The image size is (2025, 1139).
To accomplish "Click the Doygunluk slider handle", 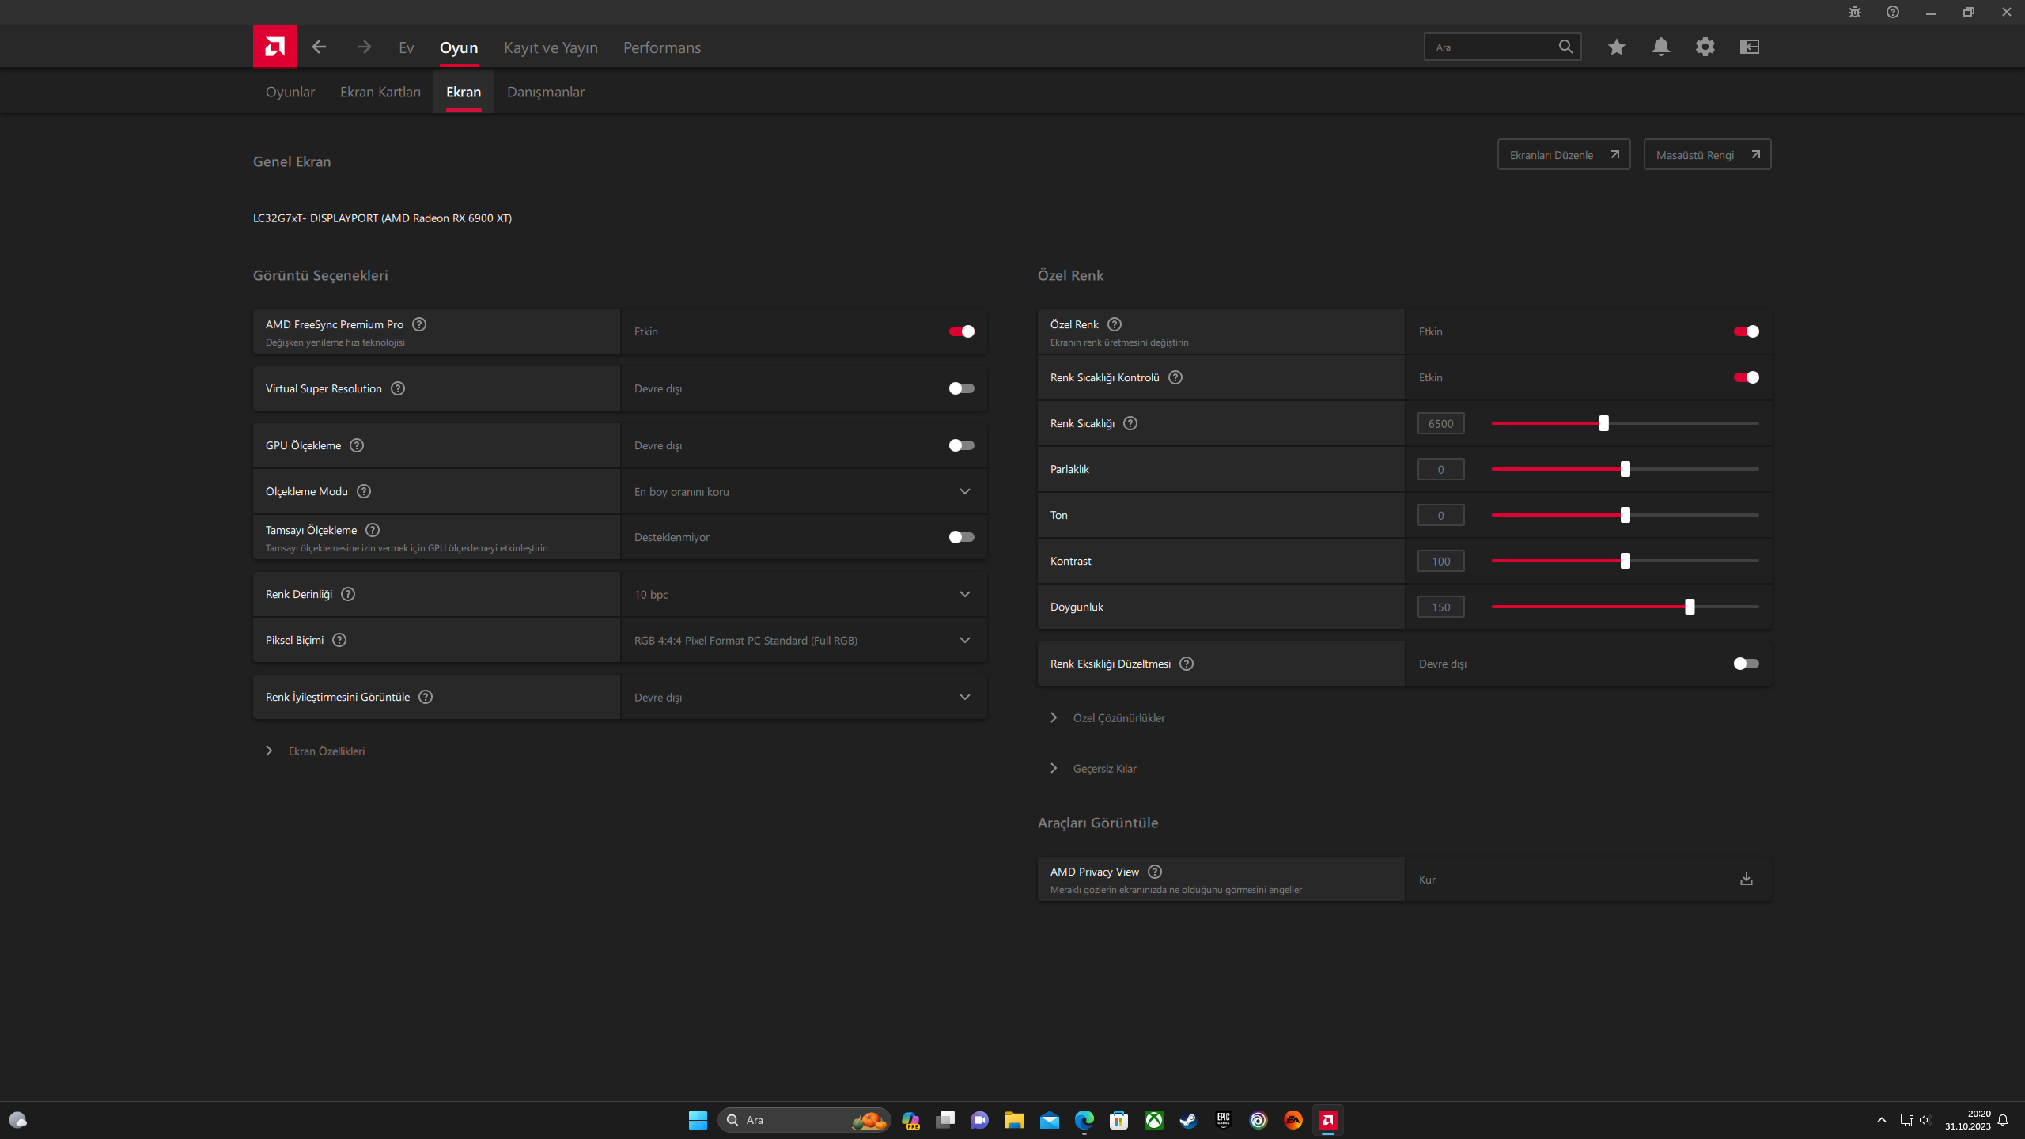I will tap(1690, 607).
